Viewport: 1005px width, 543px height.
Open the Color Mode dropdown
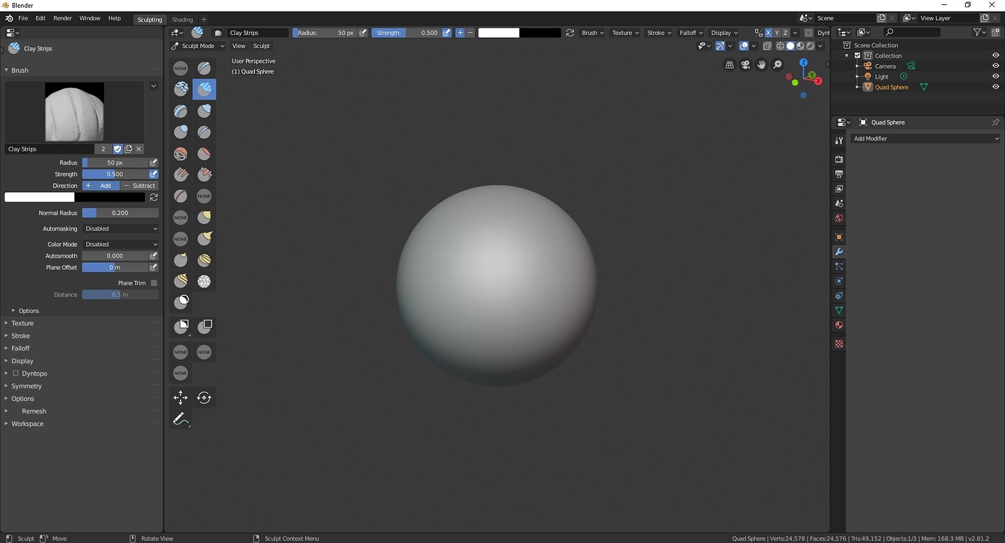point(120,245)
